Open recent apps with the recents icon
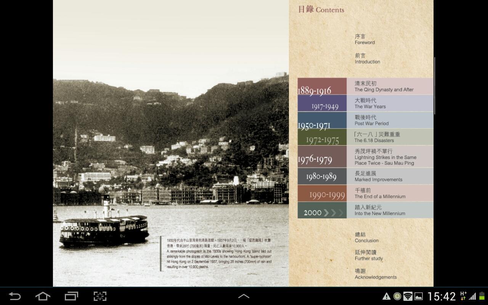This screenshot has height=305, width=488. [x=71, y=295]
